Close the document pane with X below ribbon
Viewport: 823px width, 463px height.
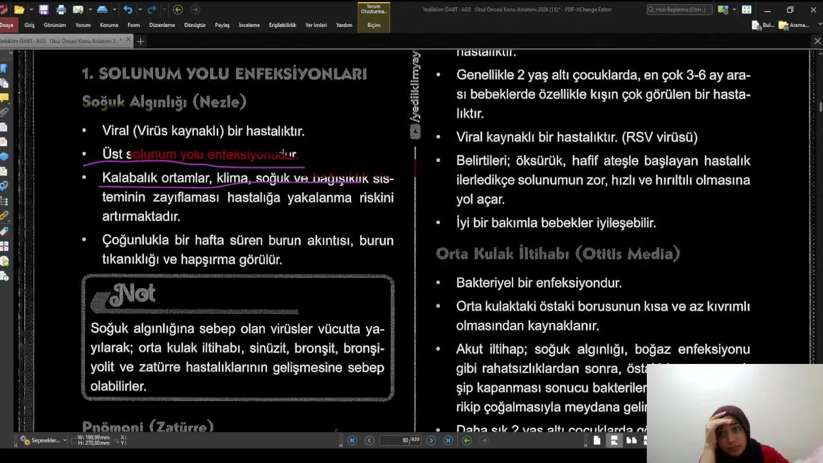(x=817, y=41)
